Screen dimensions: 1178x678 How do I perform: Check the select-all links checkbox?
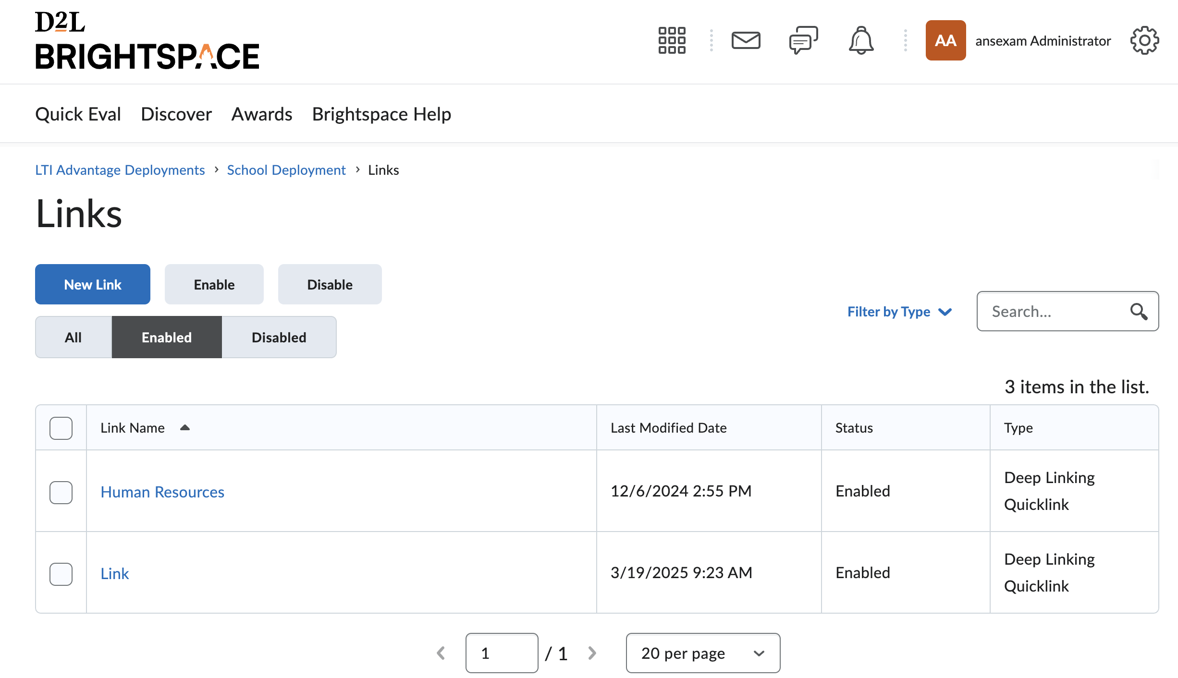(61, 428)
